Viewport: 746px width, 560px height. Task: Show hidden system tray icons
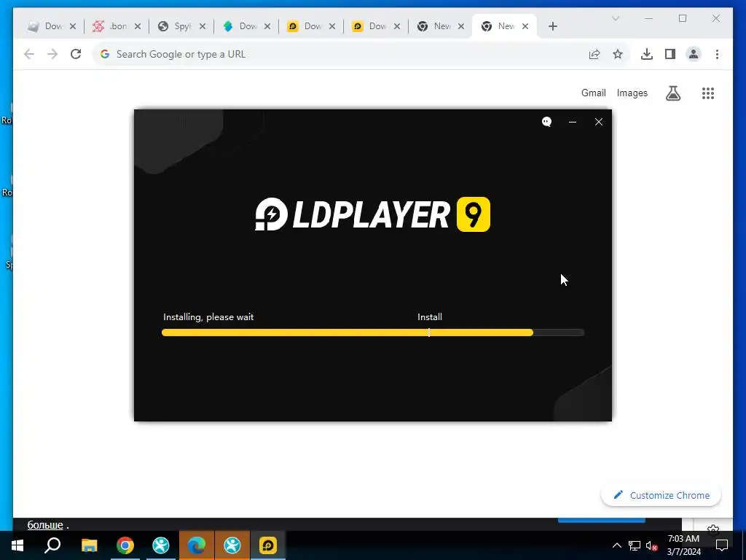coord(616,545)
